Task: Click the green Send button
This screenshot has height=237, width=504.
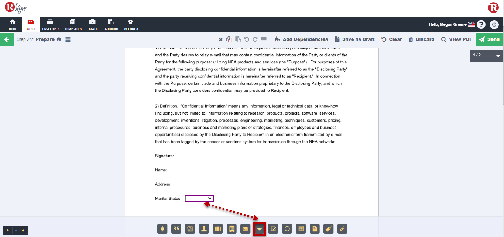Action: point(489,39)
